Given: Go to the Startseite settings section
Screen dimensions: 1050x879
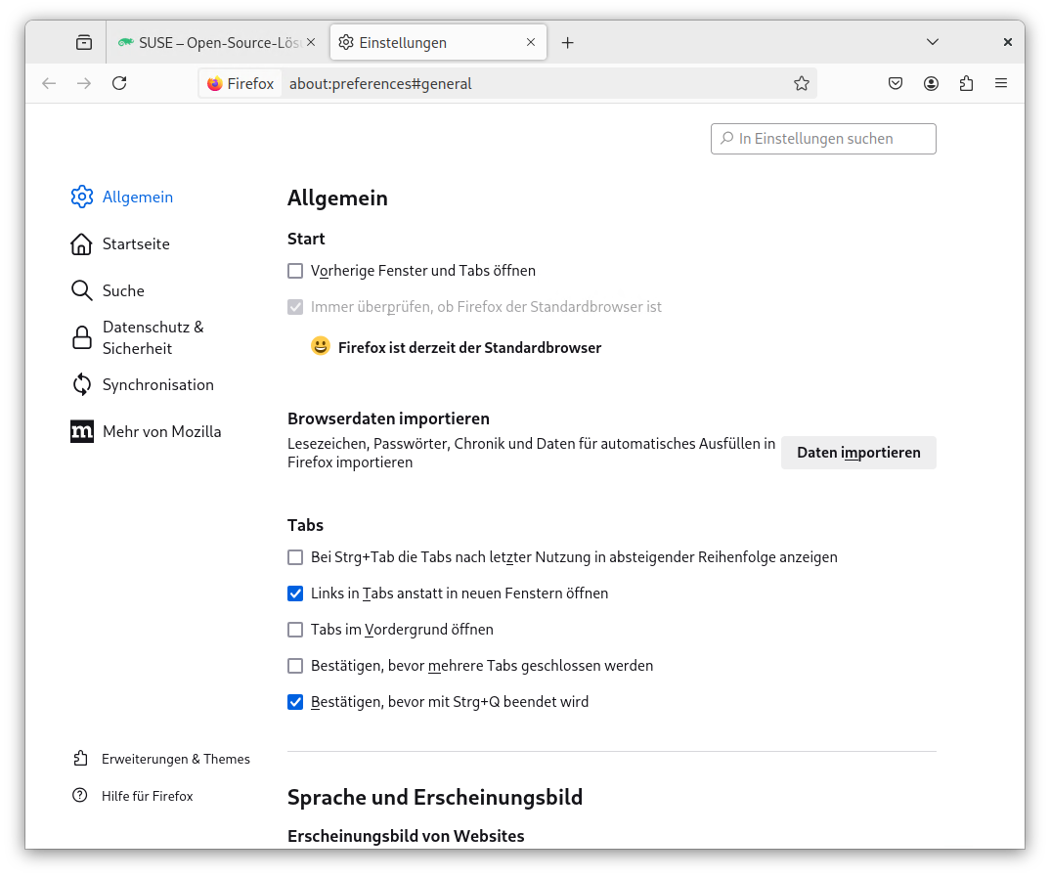Looking at the screenshot, I should tap(136, 243).
